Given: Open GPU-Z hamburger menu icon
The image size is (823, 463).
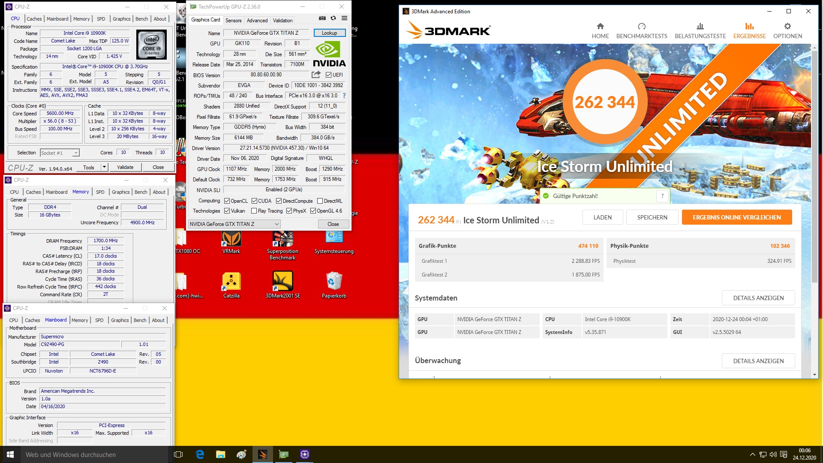Looking at the screenshot, I should click(344, 18).
